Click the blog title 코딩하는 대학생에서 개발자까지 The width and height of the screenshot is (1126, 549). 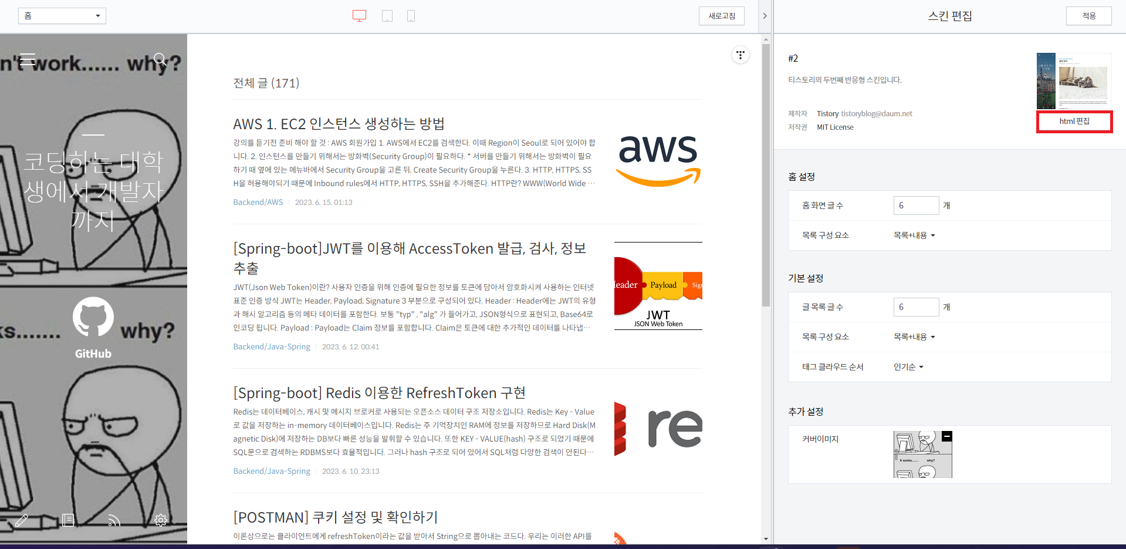click(93, 191)
